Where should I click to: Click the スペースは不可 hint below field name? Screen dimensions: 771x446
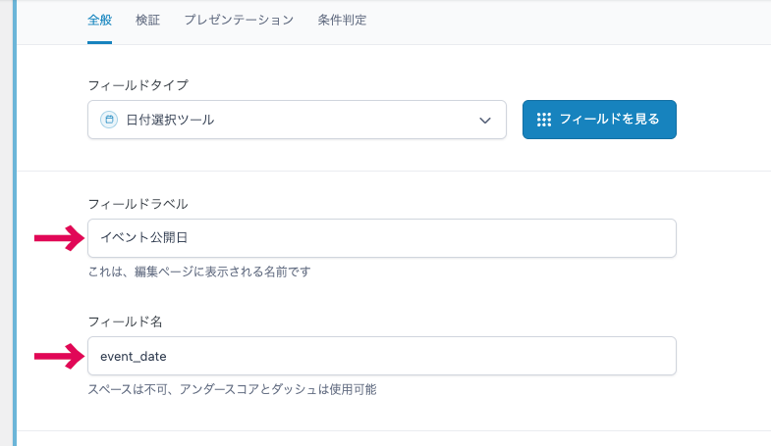coord(232,389)
